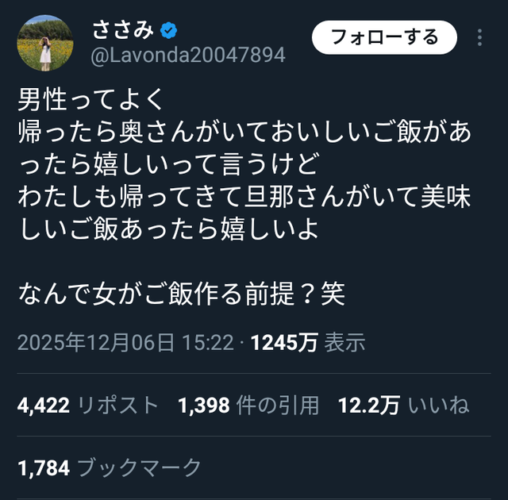Image resolution: width=508 pixels, height=500 pixels.
Task: Select the tweet line 男性ってよく
Action: coord(91,99)
